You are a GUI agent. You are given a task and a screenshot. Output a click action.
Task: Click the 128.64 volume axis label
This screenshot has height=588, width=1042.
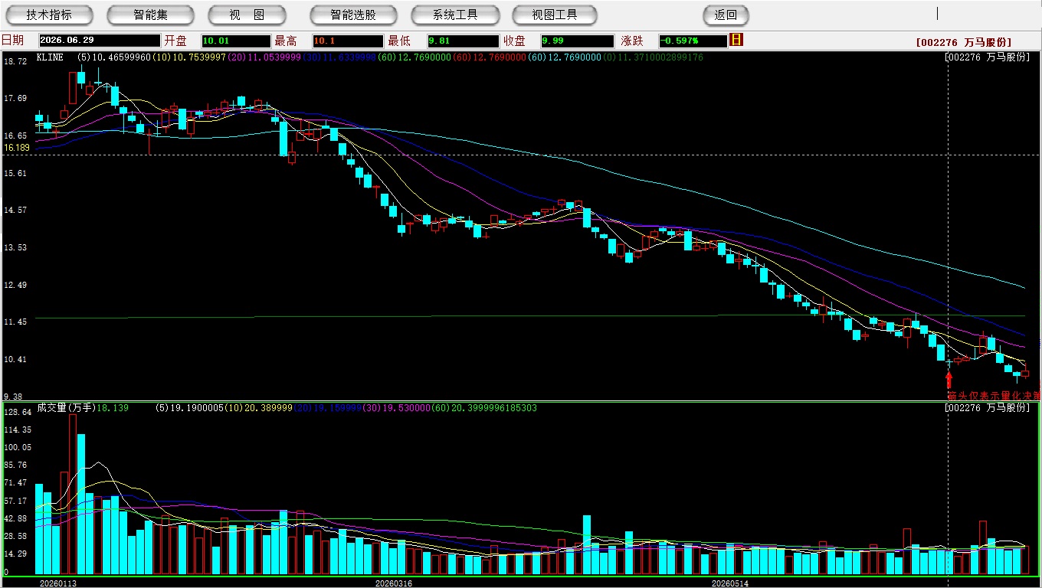coord(17,412)
